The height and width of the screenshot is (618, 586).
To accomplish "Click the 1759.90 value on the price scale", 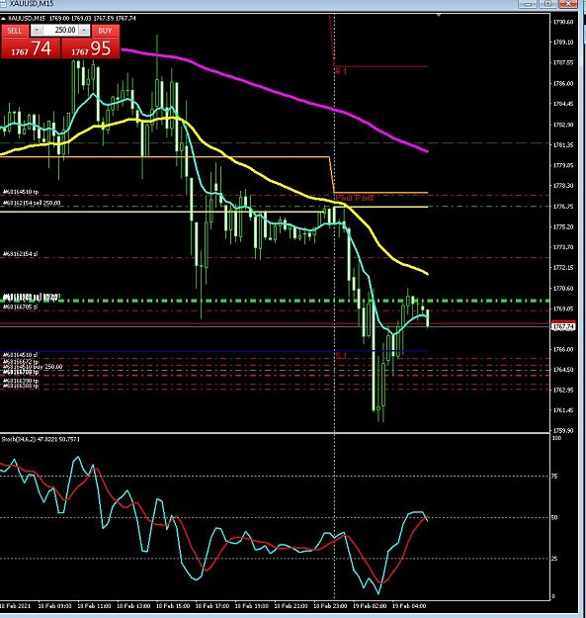I will (563, 431).
